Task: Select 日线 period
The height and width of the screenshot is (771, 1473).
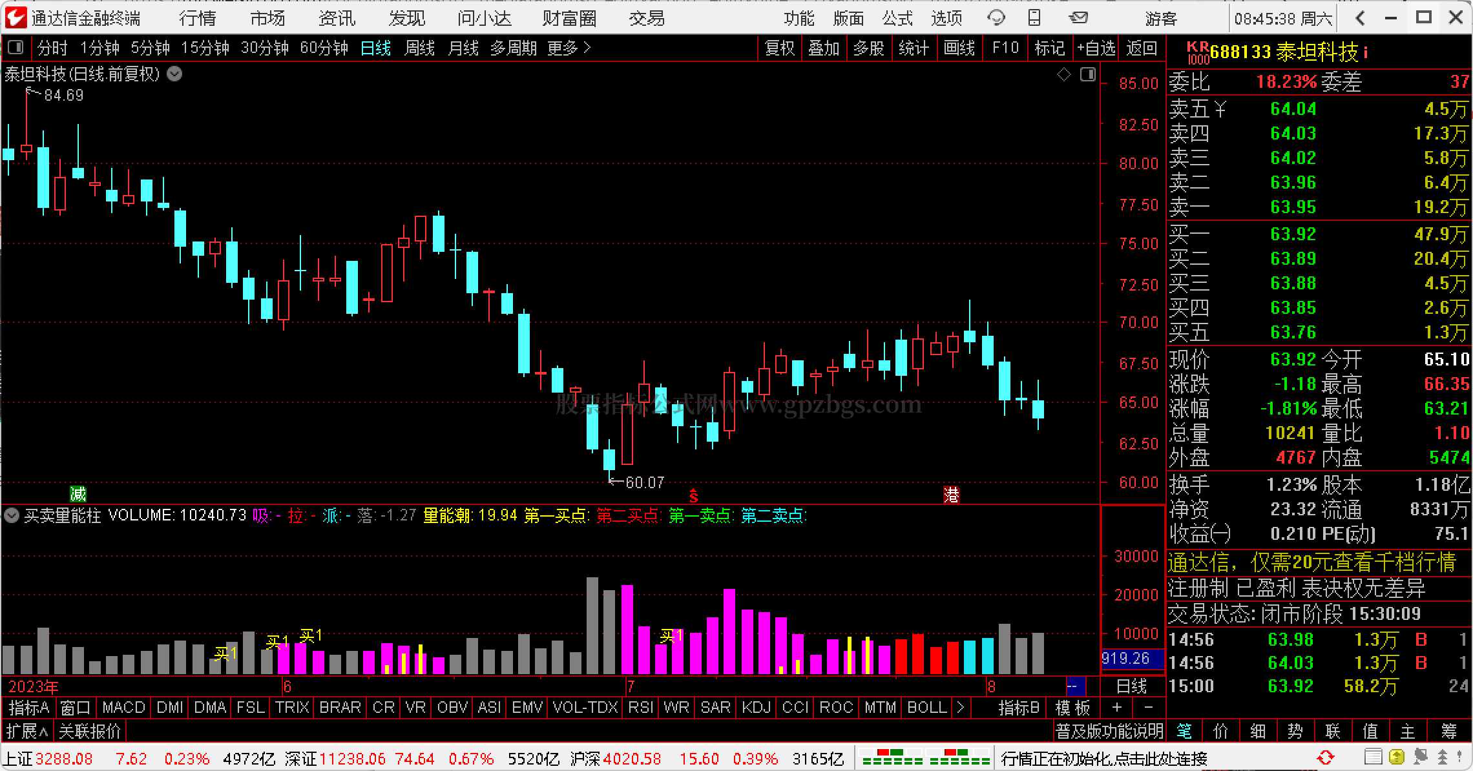Action: pos(375,48)
